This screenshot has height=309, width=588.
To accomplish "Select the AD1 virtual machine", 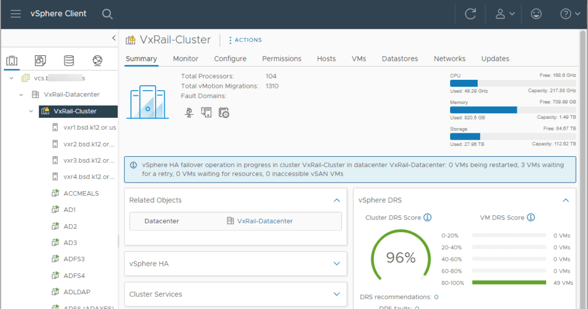I will (x=69, y=210).
